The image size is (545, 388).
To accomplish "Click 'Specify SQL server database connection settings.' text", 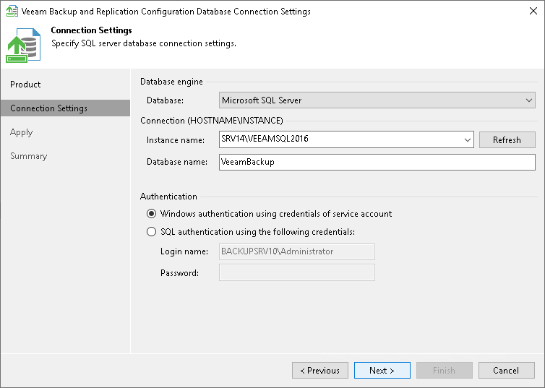I will click(144, 43).
